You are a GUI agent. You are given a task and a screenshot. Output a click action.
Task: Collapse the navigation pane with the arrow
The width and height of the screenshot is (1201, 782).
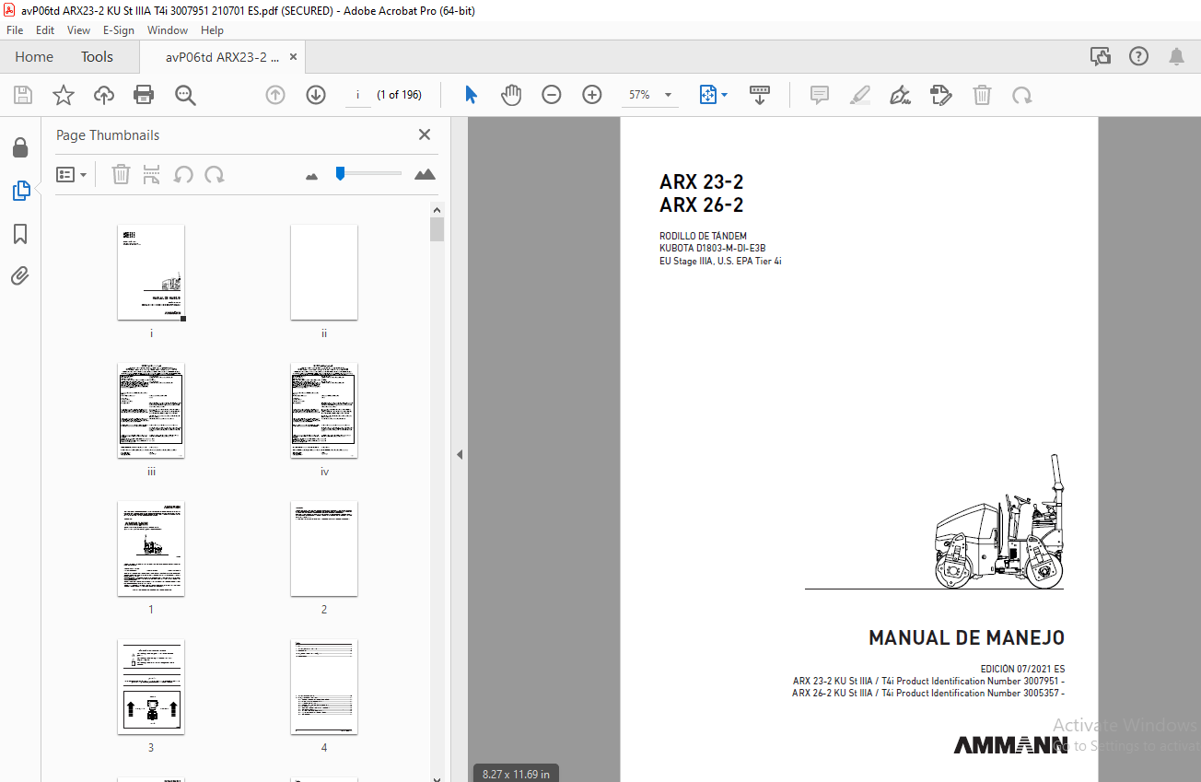(460, 454)
